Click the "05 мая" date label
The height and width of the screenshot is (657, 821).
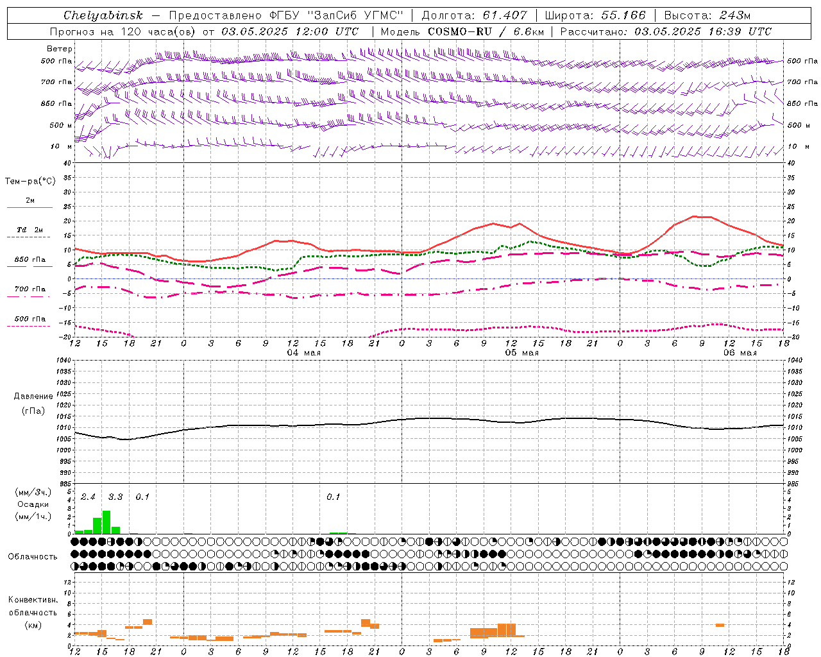[521, 353]
